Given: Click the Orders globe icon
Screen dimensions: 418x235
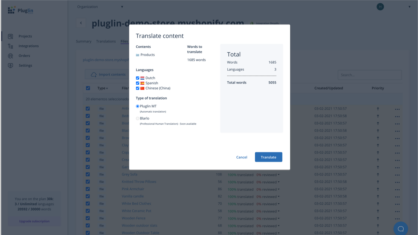Looking at the screenshot, I should click(x=11, y=55).
